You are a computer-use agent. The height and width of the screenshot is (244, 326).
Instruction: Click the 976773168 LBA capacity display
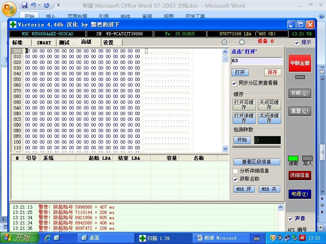point(248,34)
